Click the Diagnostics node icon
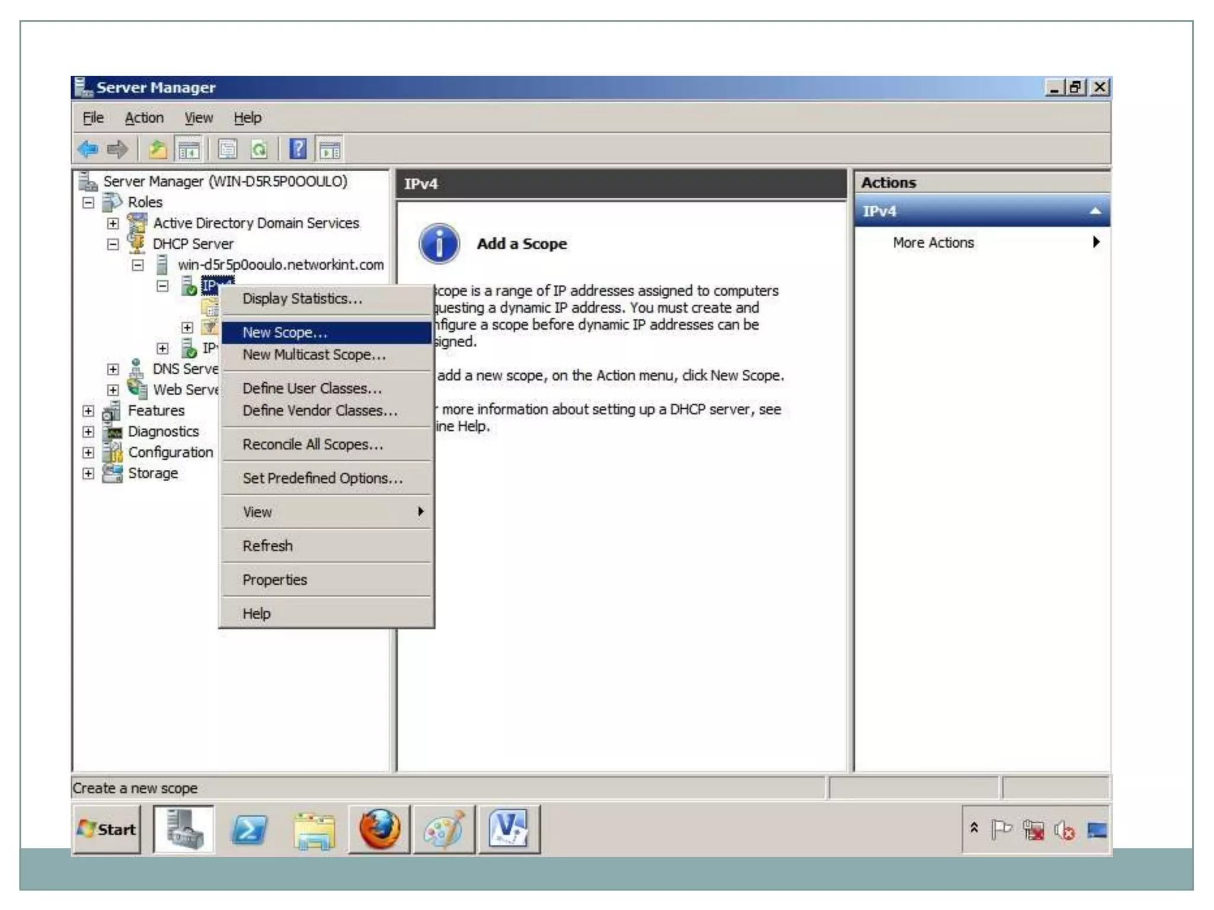1214x910 pixels. click(112, 431)
